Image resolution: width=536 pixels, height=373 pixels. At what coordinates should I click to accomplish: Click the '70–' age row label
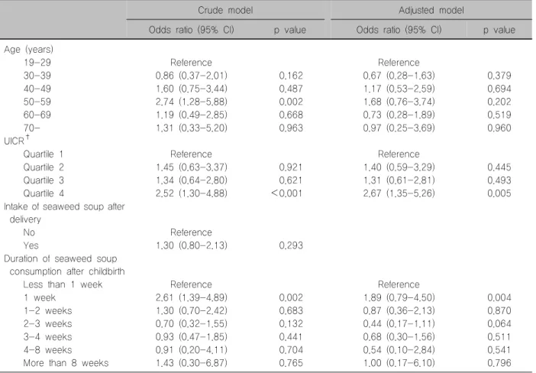[x=32, y=128]
